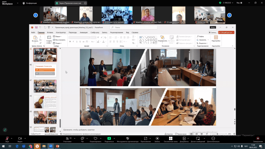
Task: Open Zoom Чат chat icon
Action: [82, 138]
